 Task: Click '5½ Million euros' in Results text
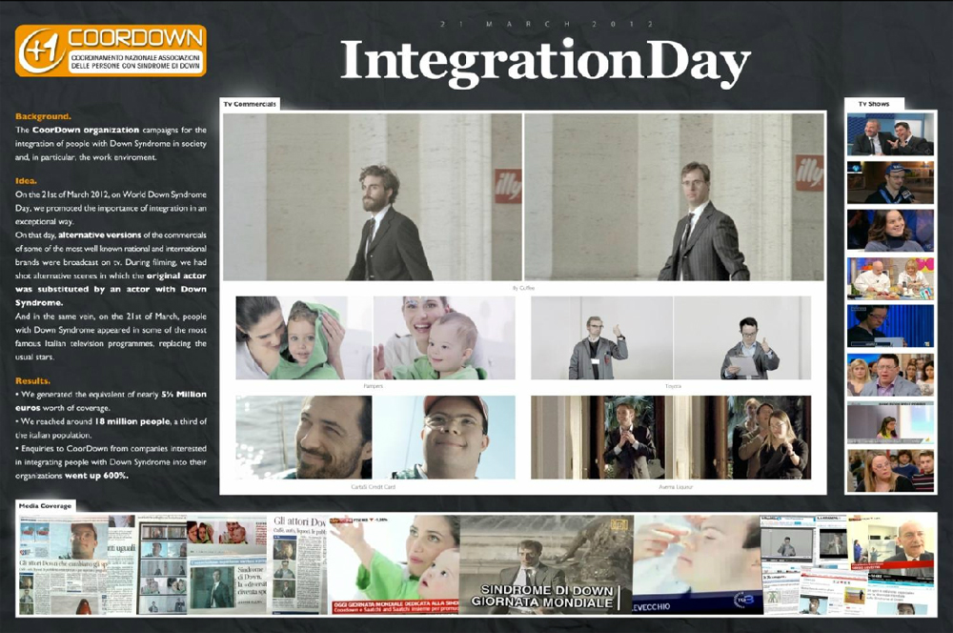(x=111, y=400)
